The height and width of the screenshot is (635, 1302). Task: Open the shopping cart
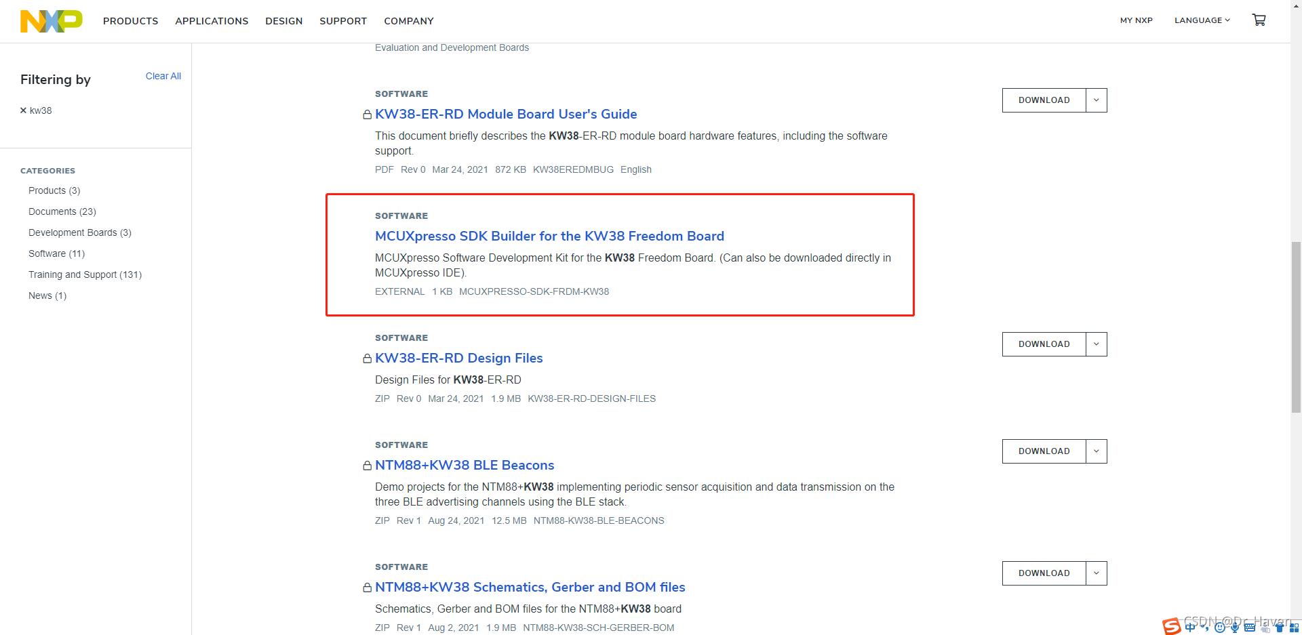[1259, 20]
